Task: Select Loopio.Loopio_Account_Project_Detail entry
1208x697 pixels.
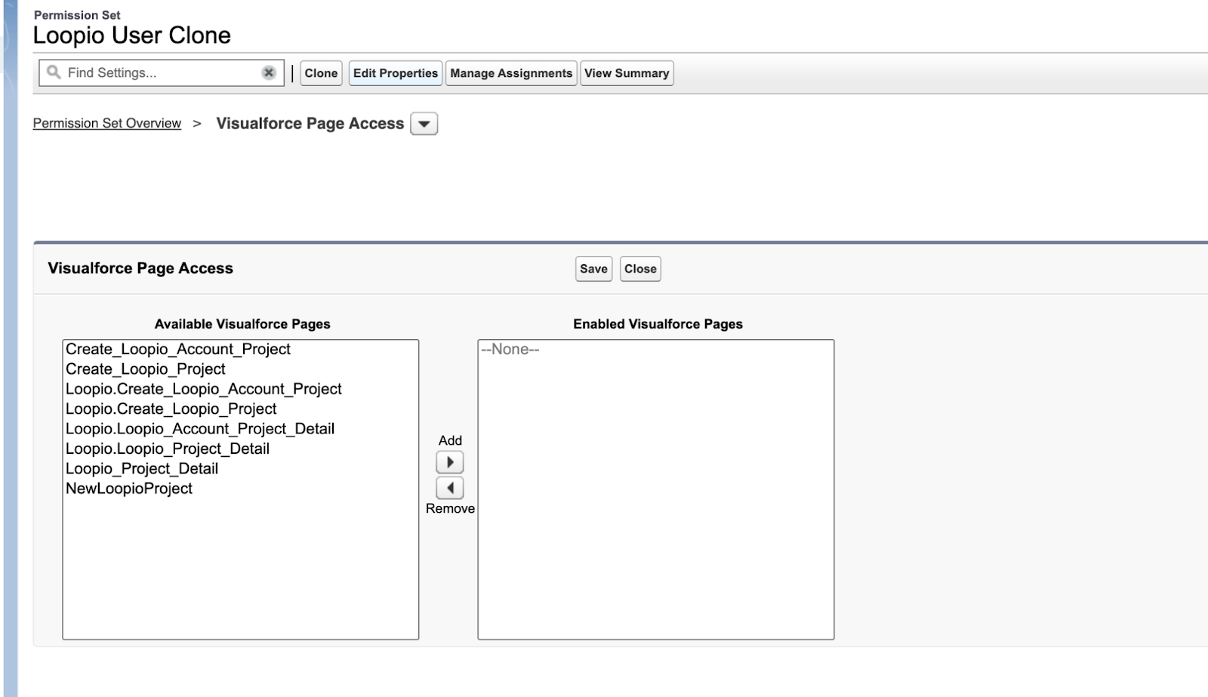Action: pos(200,428)
